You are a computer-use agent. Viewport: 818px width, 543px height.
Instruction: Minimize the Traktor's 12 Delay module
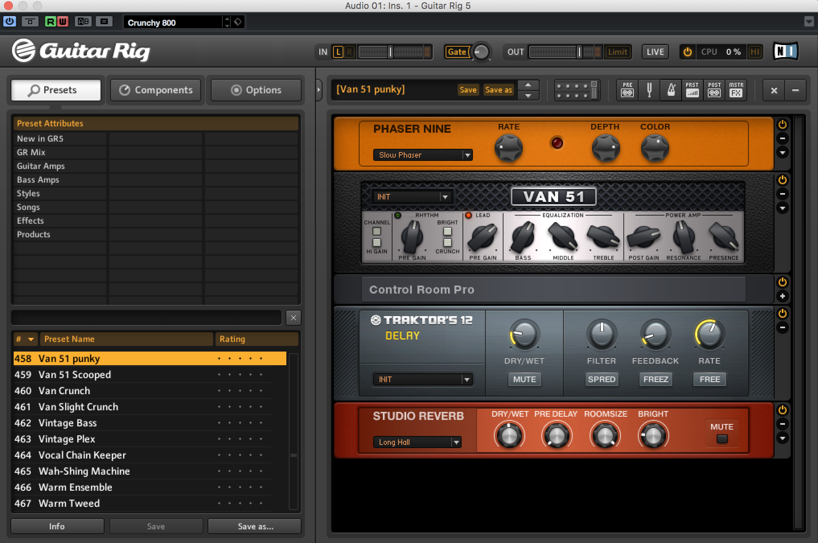[x=782, y=327]
